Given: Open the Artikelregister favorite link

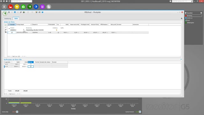Looking at the screenshot, I should point(190,23).
